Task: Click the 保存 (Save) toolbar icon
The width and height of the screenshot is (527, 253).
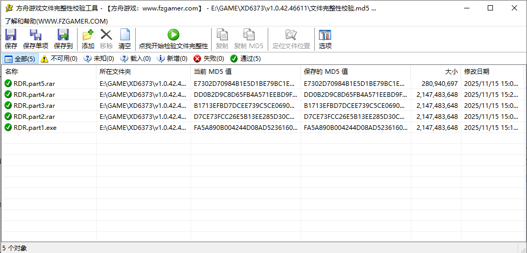Action: coord(11,36)
